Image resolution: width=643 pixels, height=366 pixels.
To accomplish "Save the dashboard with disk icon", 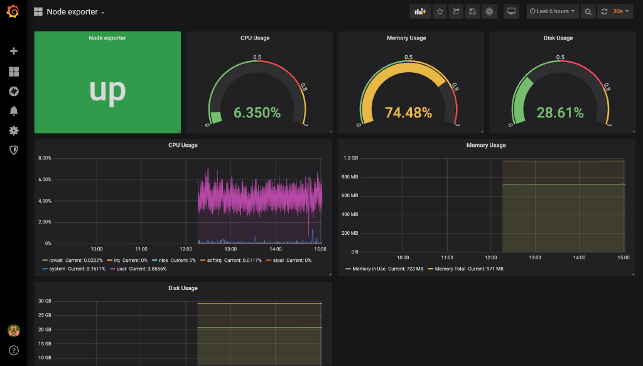I will coord(472,11).
